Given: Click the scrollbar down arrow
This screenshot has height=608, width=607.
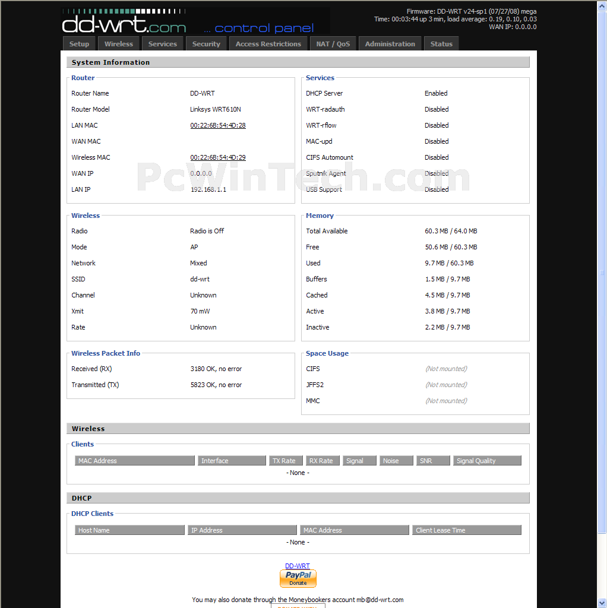Looking at the screenshot, I should pos(602,603).
